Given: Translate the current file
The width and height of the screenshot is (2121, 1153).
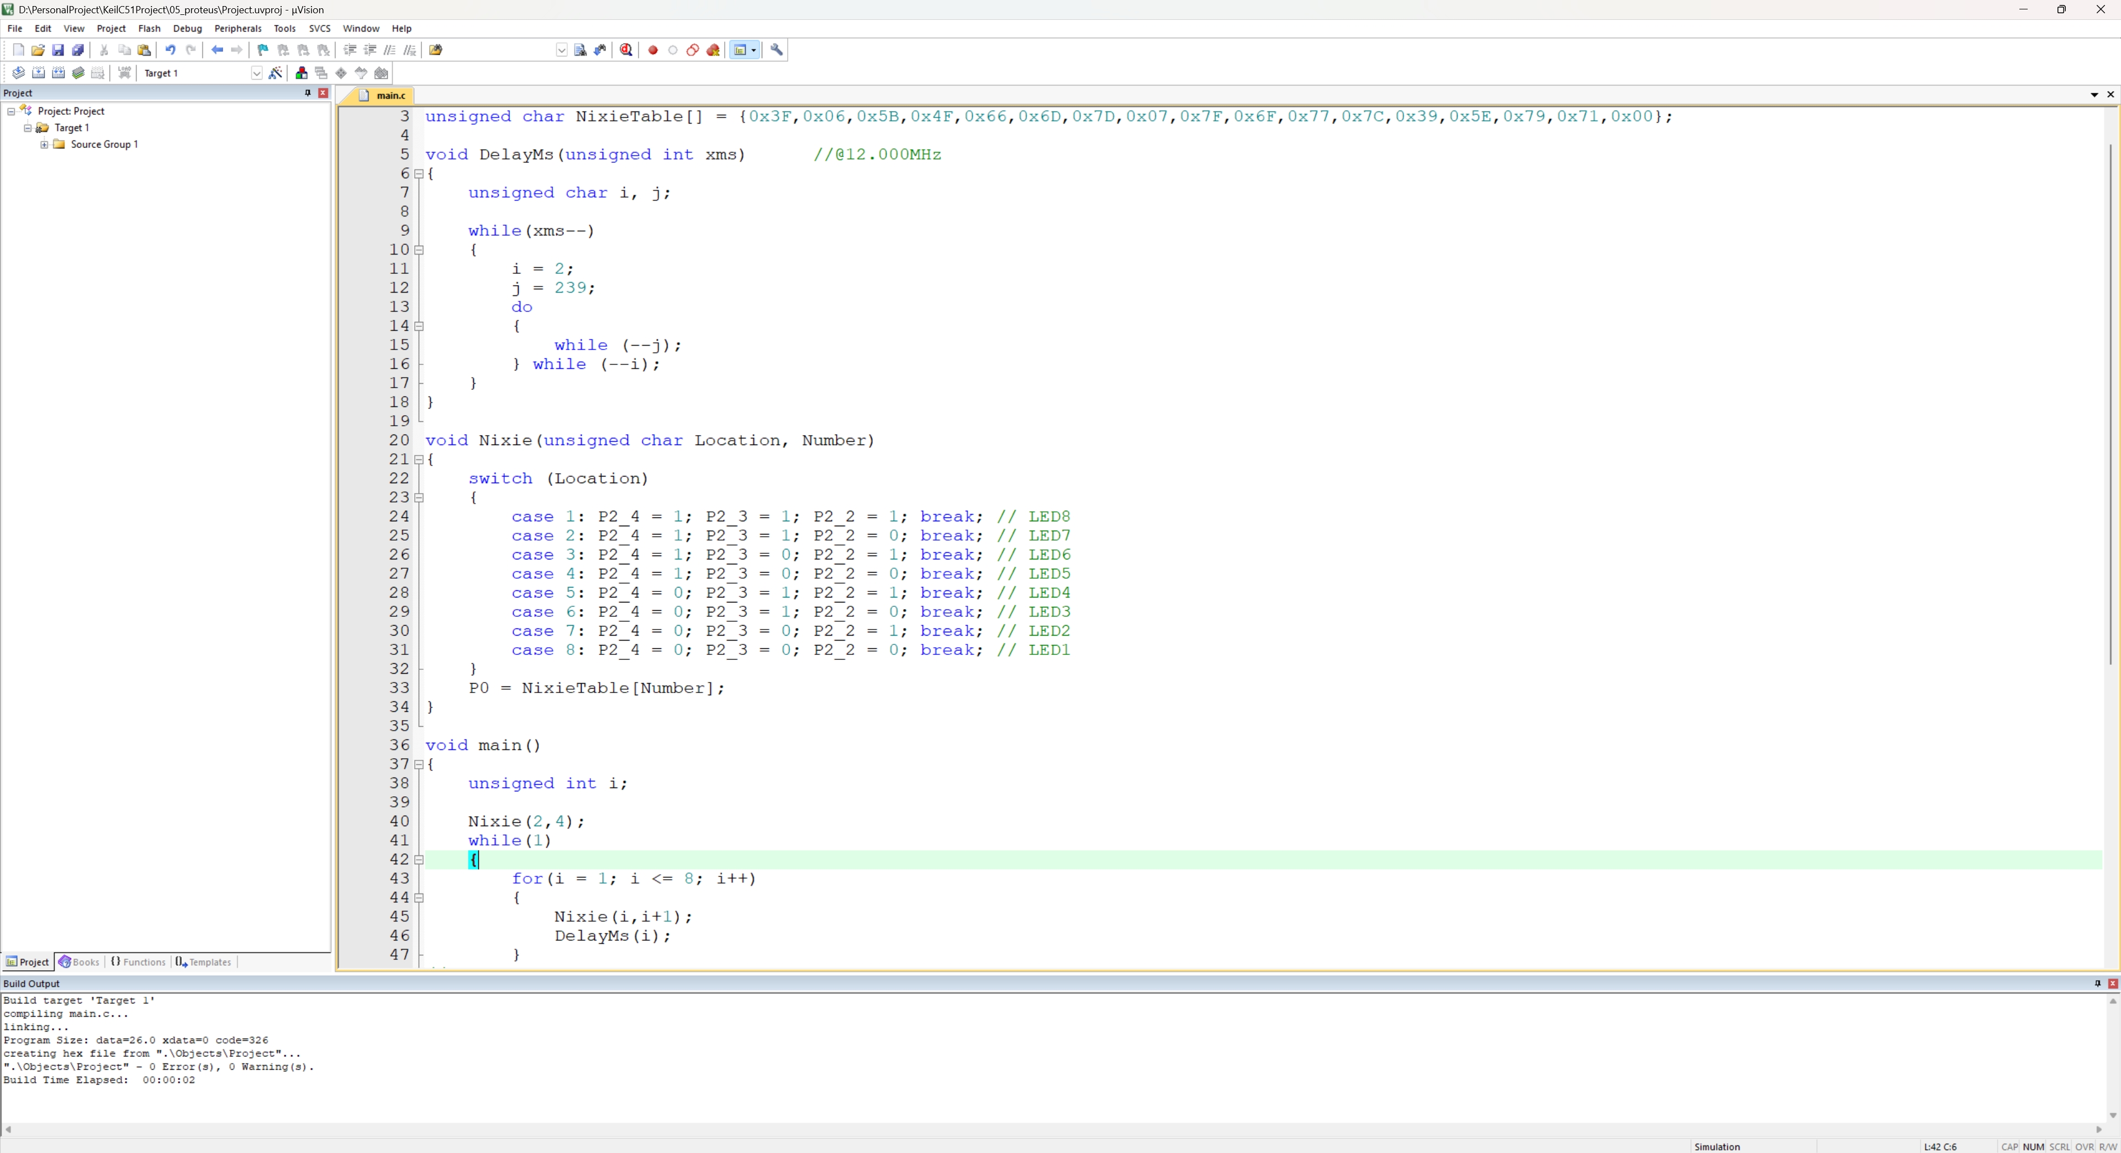Looking at the screenshot, I should (18, 73).
